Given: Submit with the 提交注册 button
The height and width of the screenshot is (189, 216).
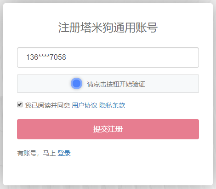Looking at the screenshot, I should pos(108,129).
